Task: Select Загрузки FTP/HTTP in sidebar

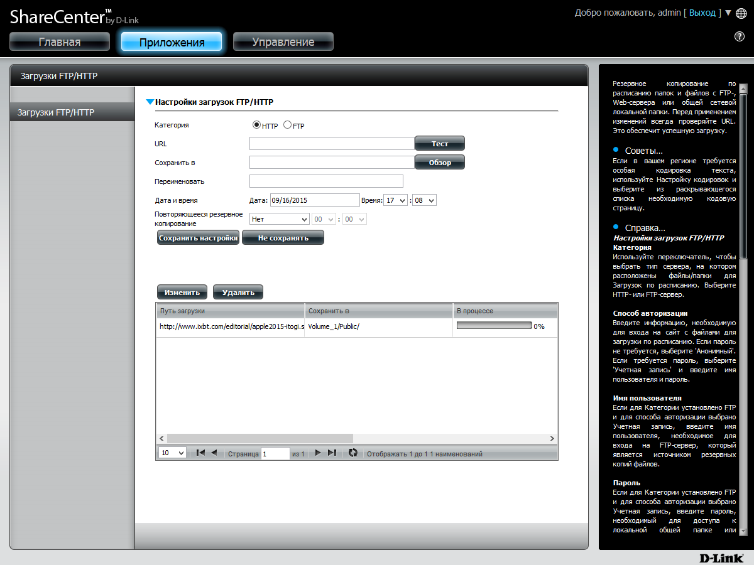Action: click(x=72, y=112)
